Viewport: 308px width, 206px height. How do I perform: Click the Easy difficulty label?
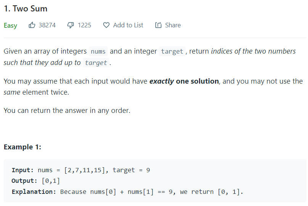pyautogui.click(x=10, y=25)
